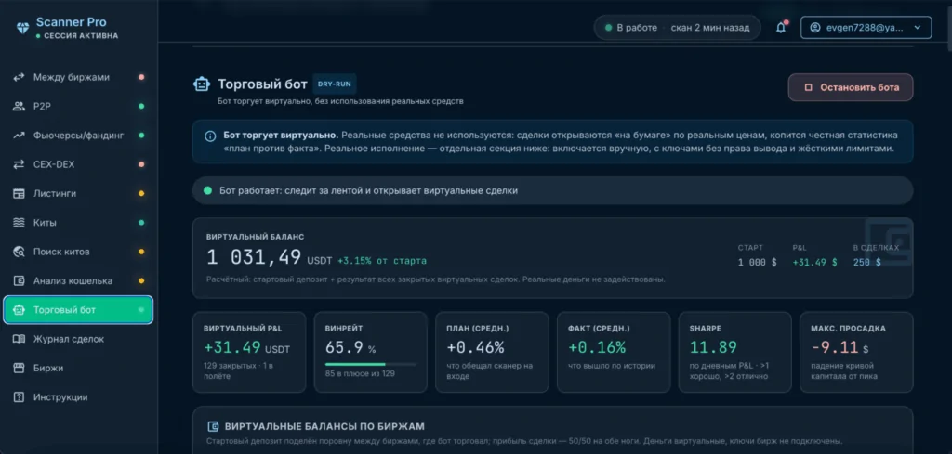Click the green dot in В работе status pill
The image size is (952, 454).
(608, 27)
